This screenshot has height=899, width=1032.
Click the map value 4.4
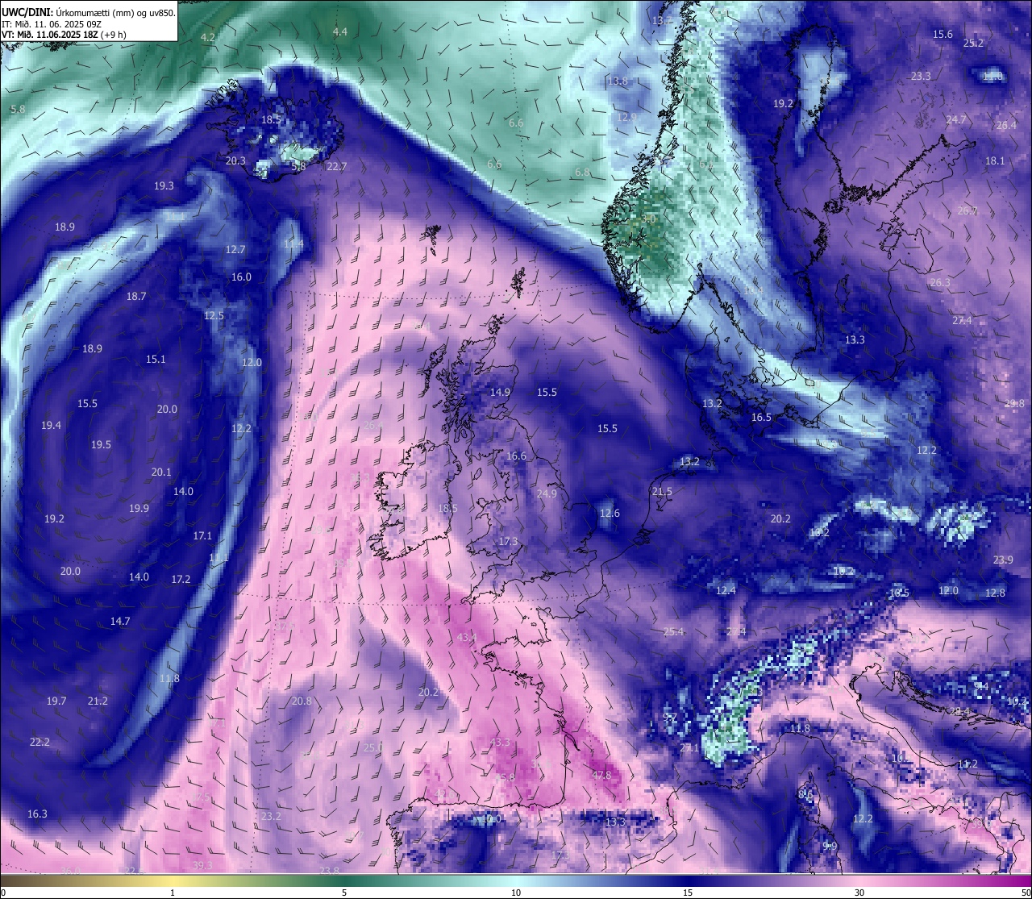340,31
